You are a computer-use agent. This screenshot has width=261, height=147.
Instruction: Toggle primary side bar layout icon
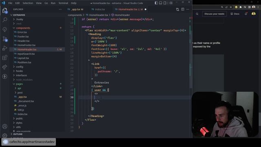(x=156, y=3)
